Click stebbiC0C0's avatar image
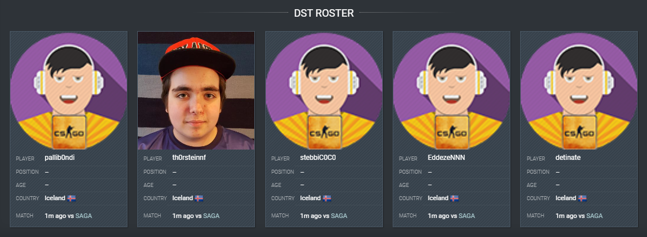This screenshot has width=647, height=237. [x=324, y=90]
